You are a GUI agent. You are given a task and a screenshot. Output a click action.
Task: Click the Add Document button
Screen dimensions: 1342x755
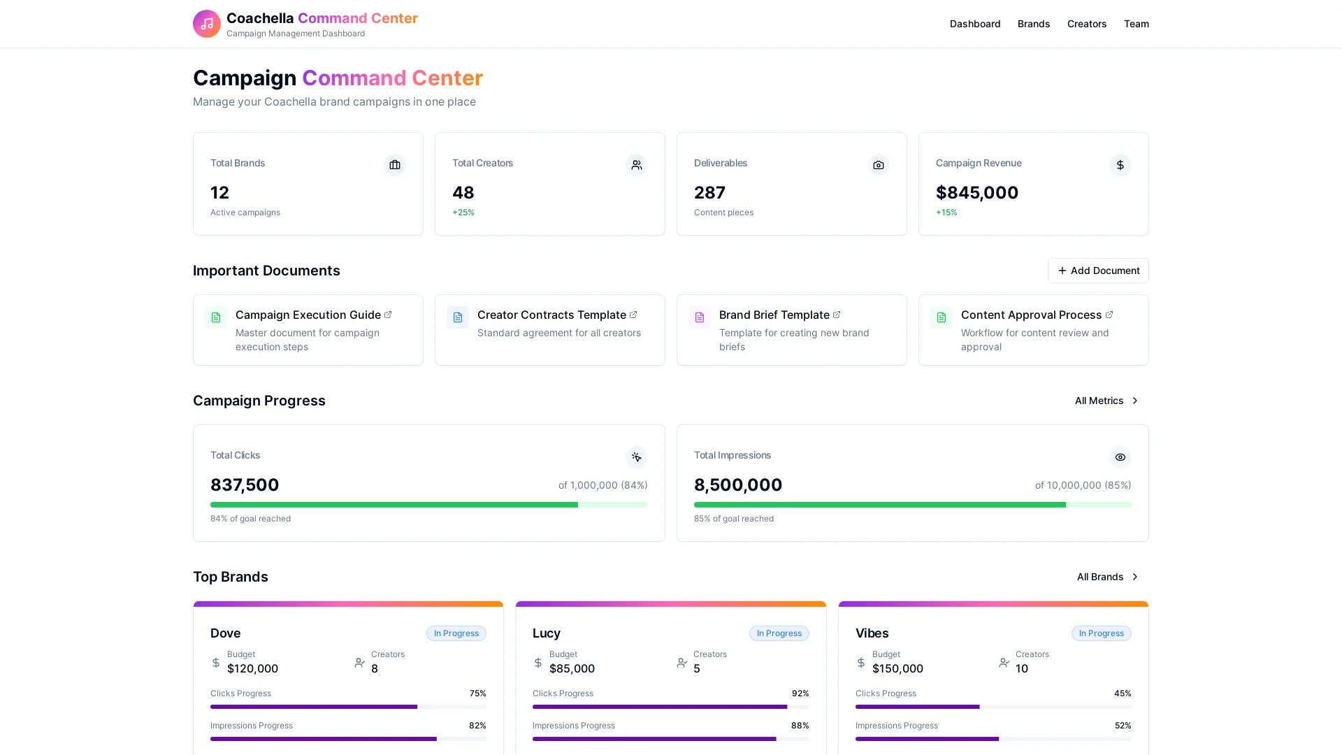tap(1097, 271)
